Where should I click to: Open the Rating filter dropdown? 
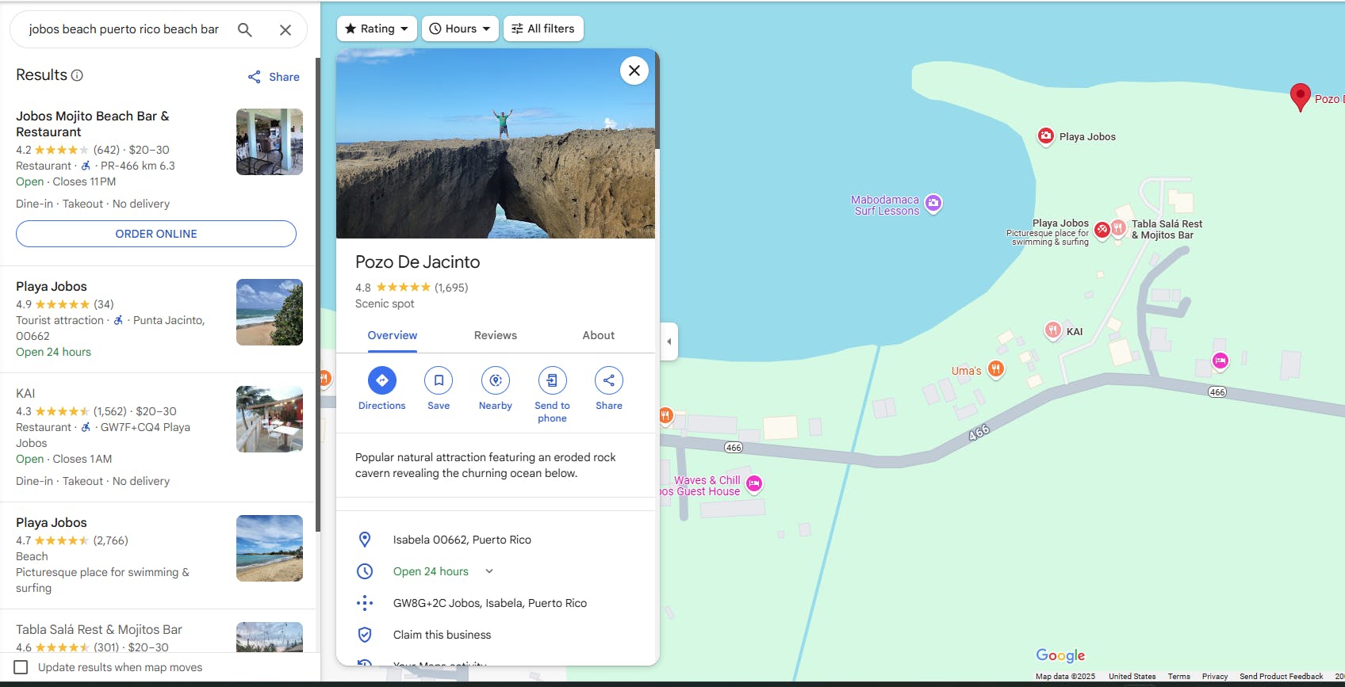click(377, 29)
